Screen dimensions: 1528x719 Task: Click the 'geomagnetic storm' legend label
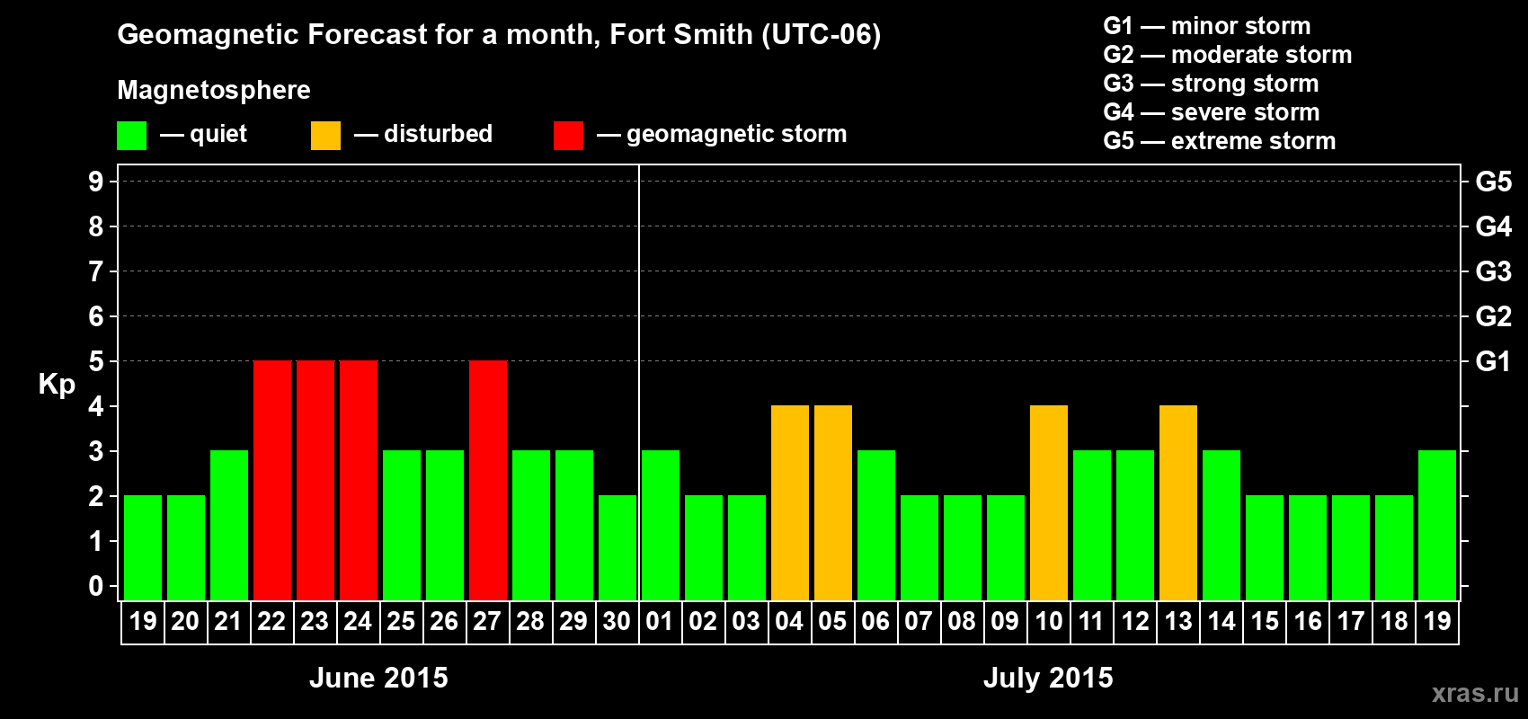pyautogui.click(x=737, y=134)
